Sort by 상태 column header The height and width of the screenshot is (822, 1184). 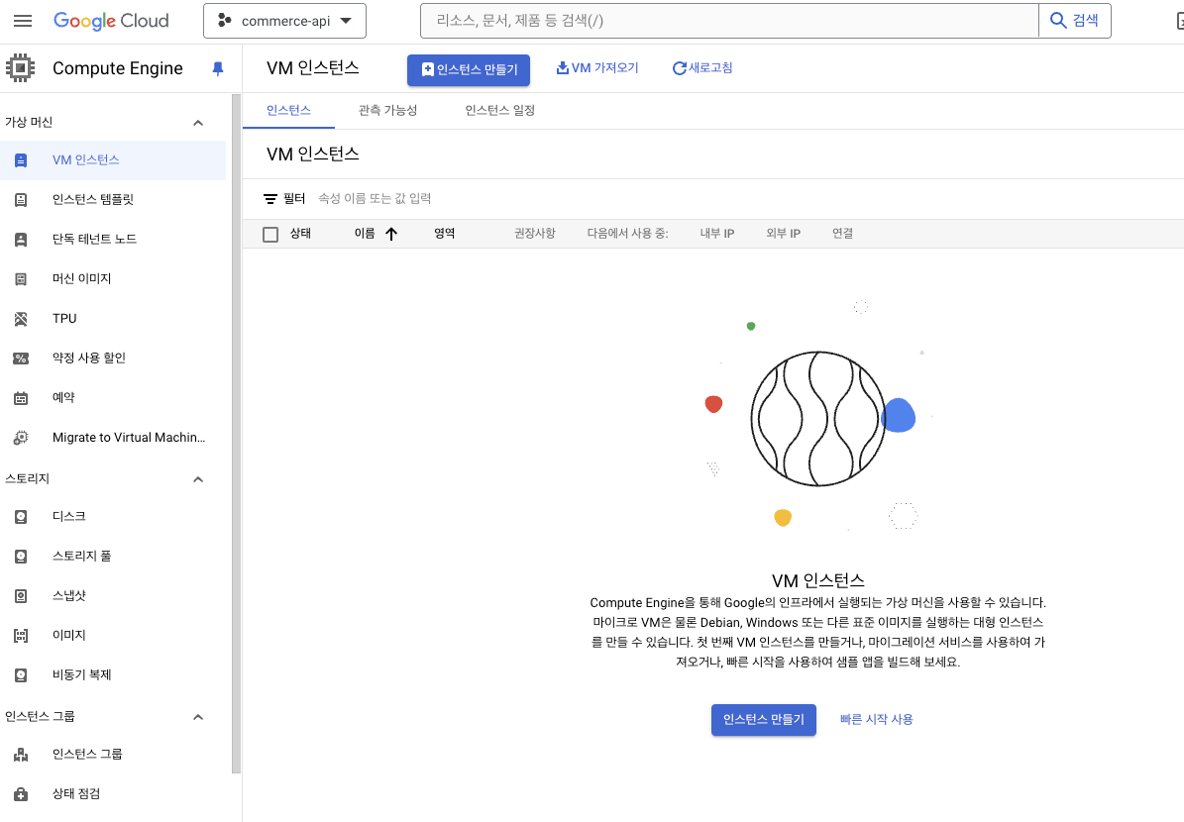click(x=300, y=234)
